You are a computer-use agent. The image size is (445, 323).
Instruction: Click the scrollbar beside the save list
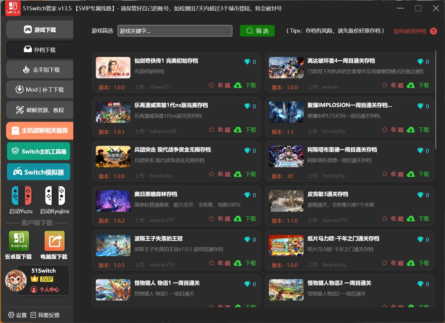click(436, 100)
